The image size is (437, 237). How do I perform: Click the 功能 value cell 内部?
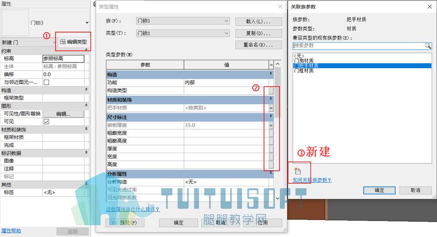(x=226, y=82)
